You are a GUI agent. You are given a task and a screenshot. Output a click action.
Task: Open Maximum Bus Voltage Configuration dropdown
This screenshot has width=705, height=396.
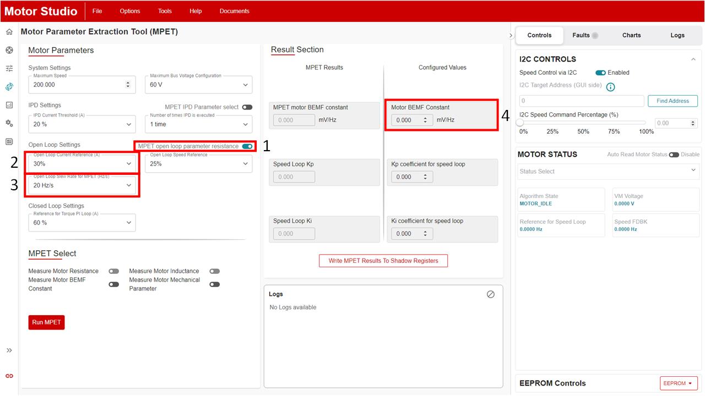pyautogui.click(x=199, y=85)
